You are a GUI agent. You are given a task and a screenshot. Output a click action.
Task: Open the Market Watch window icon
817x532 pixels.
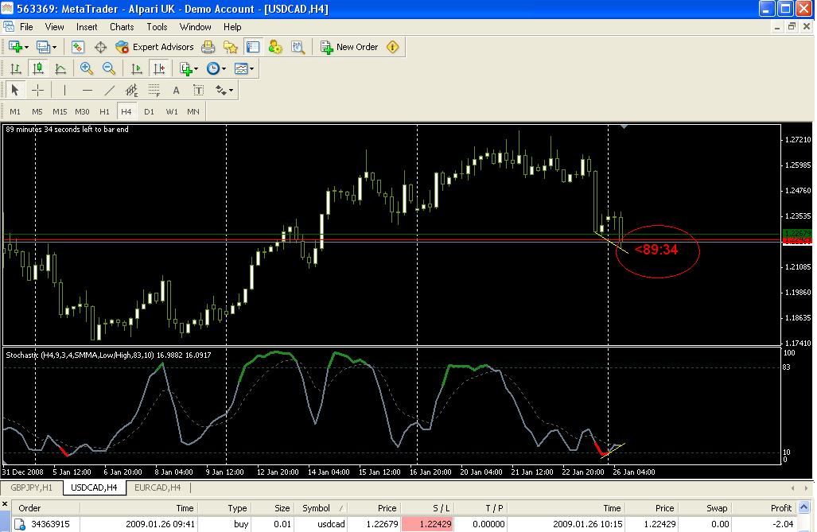point(78,48)
